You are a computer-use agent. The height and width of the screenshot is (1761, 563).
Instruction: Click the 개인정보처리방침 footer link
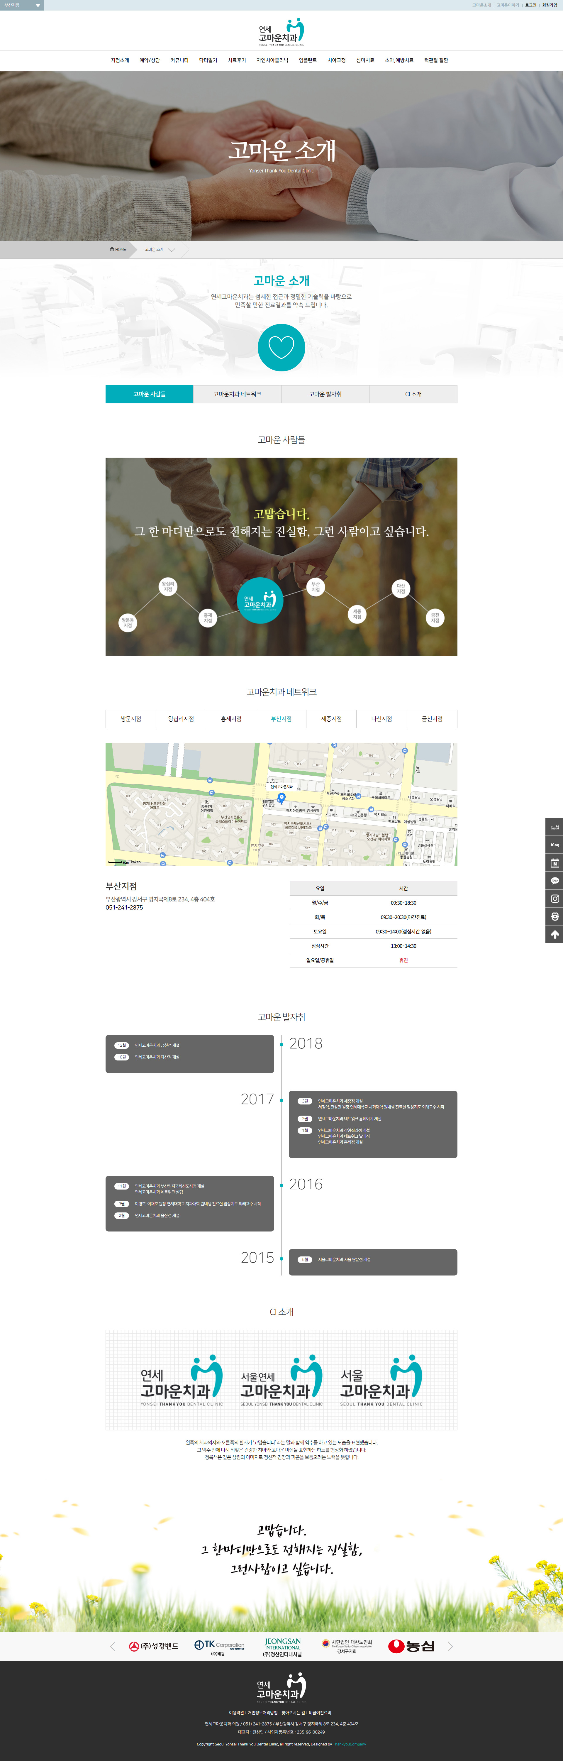[262, 1713]
